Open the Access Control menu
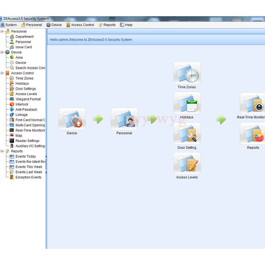 pos(80,25)
